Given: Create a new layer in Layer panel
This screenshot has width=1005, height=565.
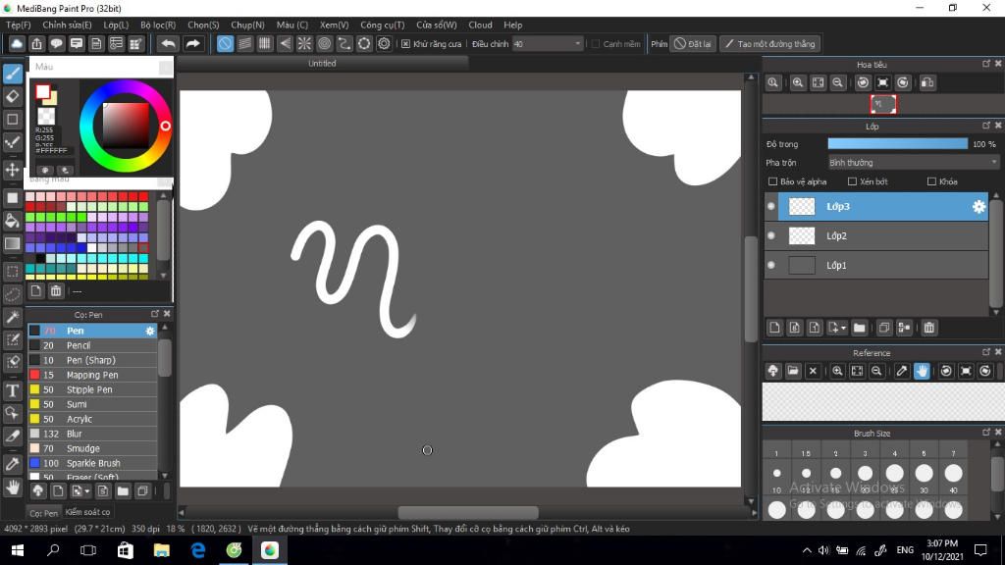Looking at the screenshot, I should click(774, 328).
